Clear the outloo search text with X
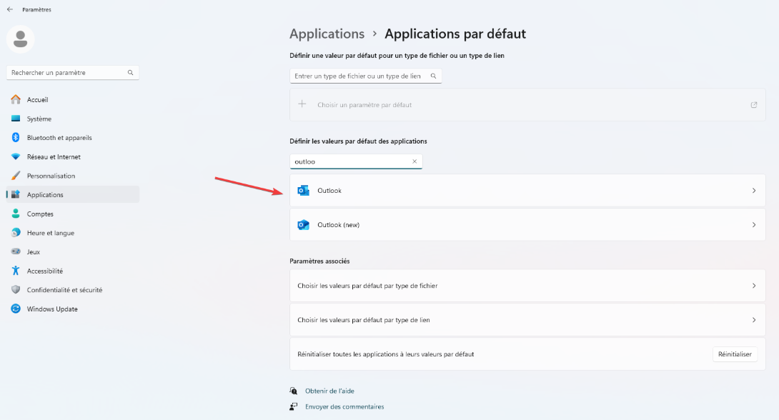This screenshot has width=779, height=420. 415,161
